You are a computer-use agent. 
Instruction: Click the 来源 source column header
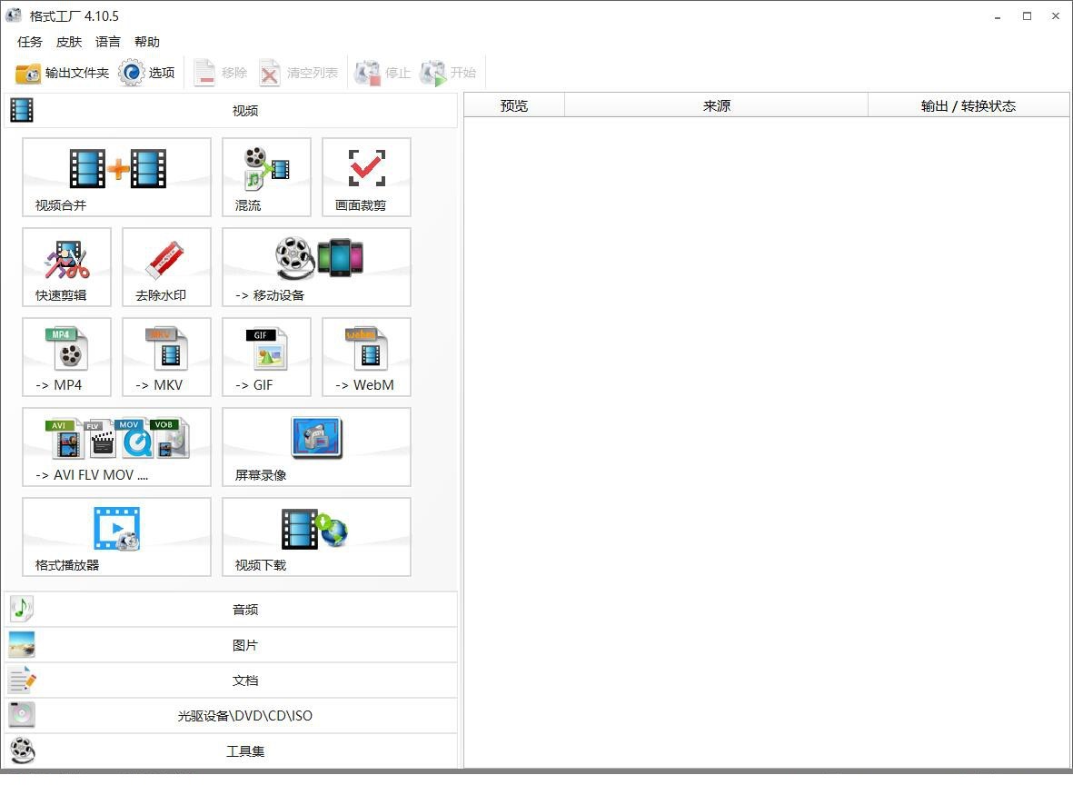tap(716, 105)
